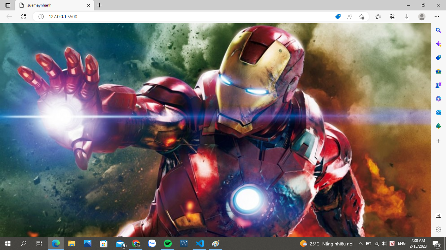Open Games chess icon in sidebar
The height and width of the screenshot is (250, 446).
coord(438,85)
